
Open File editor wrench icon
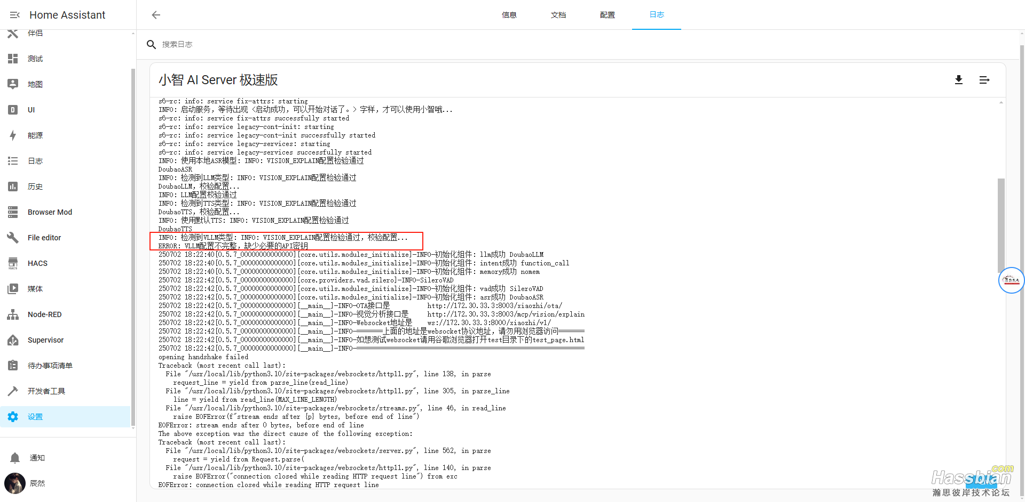point(13,238)
